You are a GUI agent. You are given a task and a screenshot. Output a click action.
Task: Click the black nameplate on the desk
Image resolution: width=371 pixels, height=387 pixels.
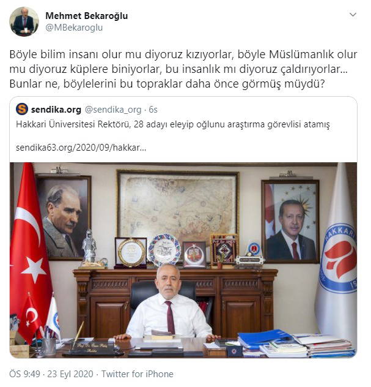point(92,348)
